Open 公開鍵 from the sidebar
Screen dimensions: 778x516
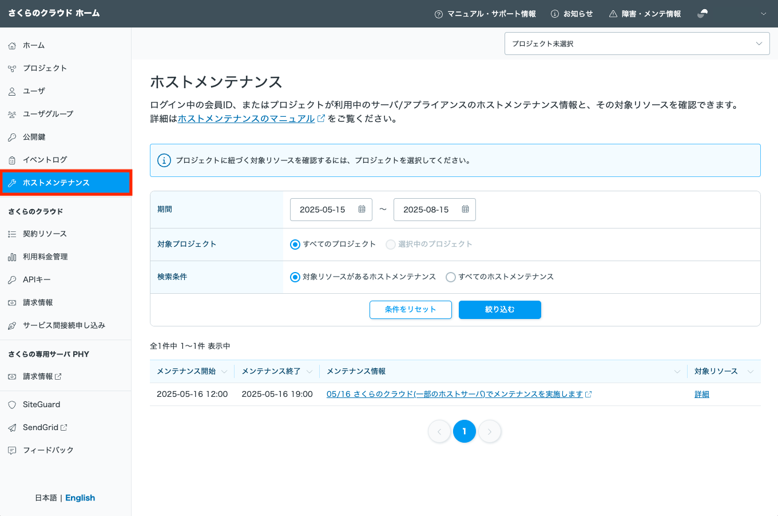click(34, 136)
